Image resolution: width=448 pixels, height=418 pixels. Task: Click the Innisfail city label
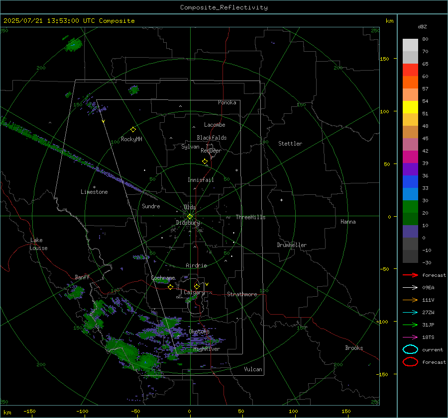(x=201, y=180)
